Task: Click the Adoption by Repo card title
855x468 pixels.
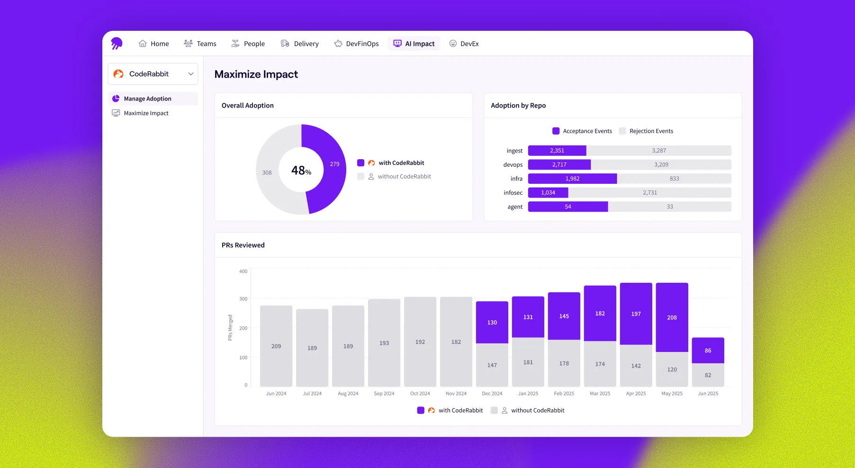Action: click(x=518, y=106)
